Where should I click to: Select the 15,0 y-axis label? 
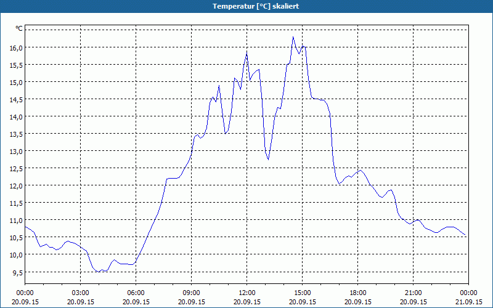tap(16, 83)
